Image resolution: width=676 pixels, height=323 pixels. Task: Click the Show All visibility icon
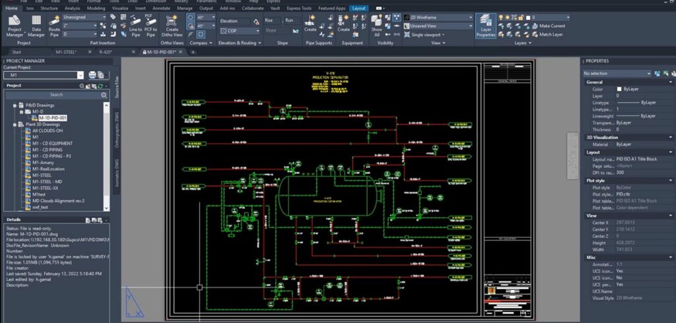[x=376, y=26]
